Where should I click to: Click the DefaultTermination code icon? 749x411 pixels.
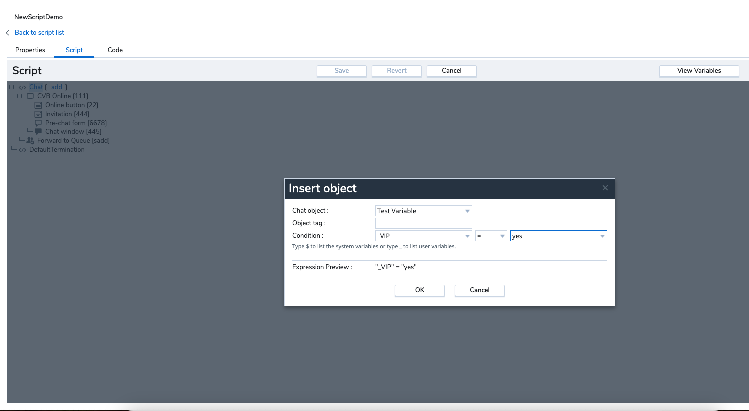click(22, 149)
